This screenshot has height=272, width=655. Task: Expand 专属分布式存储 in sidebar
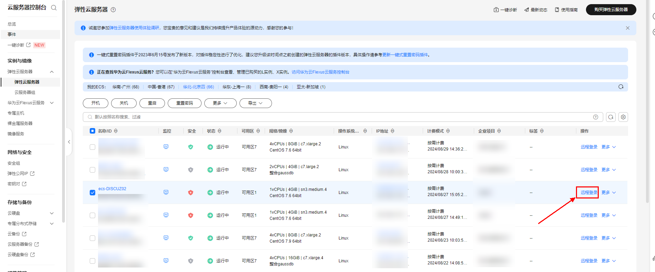coord(52,224)
